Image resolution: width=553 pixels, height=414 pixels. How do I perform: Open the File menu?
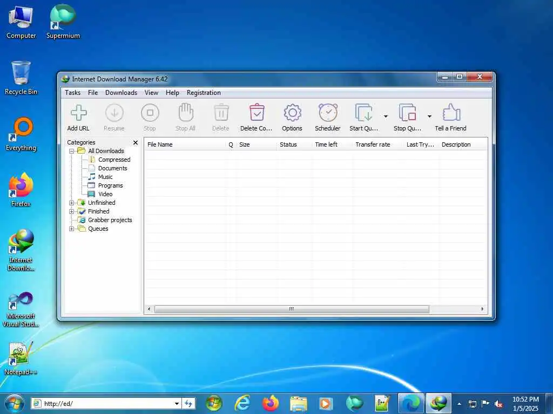(x=93, y=93)
